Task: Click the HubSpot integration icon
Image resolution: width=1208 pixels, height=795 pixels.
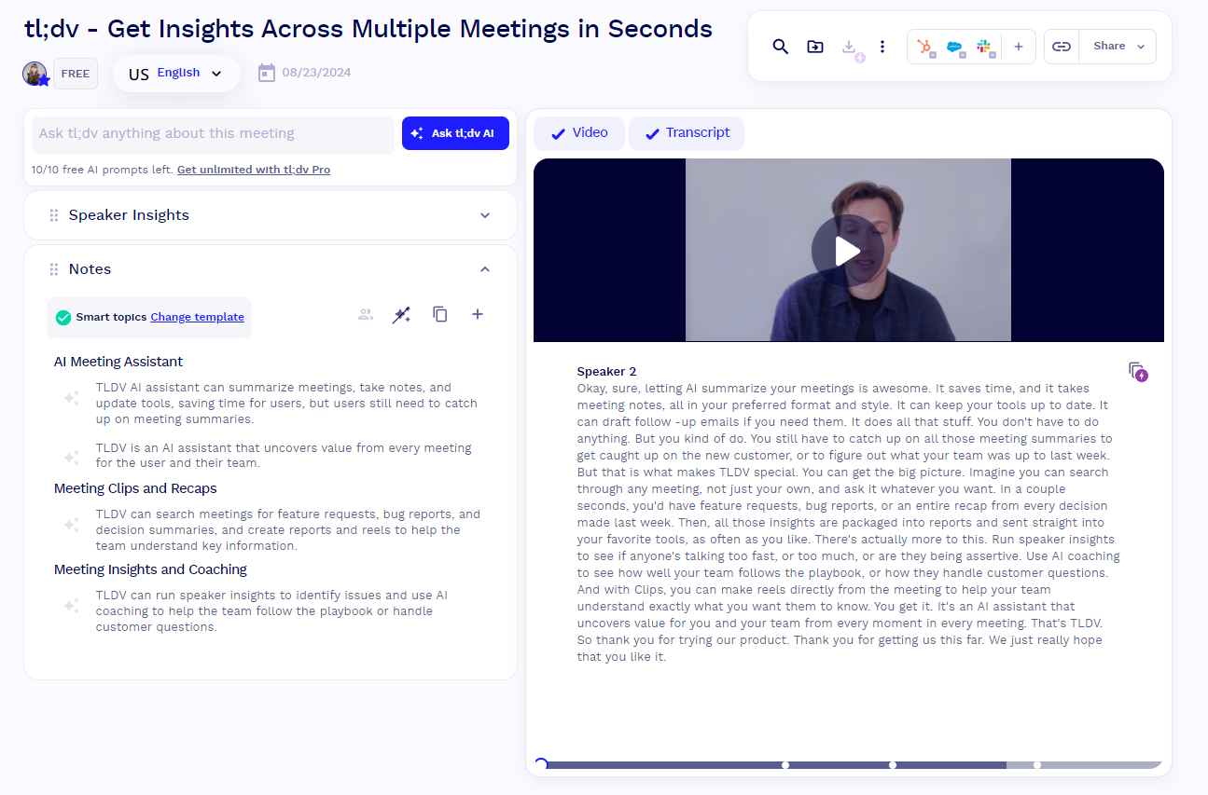Action: pos(925,47)
